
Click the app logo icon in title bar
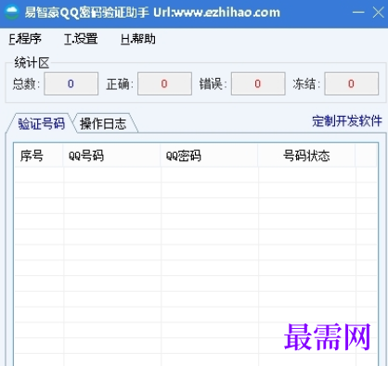pyautogui.click(x=12, y=13)
